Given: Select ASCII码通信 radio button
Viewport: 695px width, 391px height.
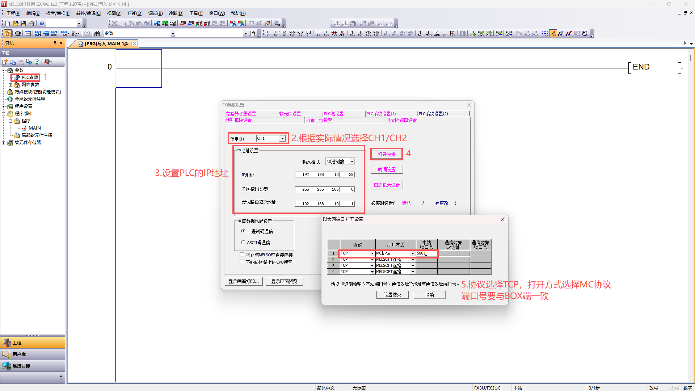Looking at the screenshot, I should coord(243,242).
